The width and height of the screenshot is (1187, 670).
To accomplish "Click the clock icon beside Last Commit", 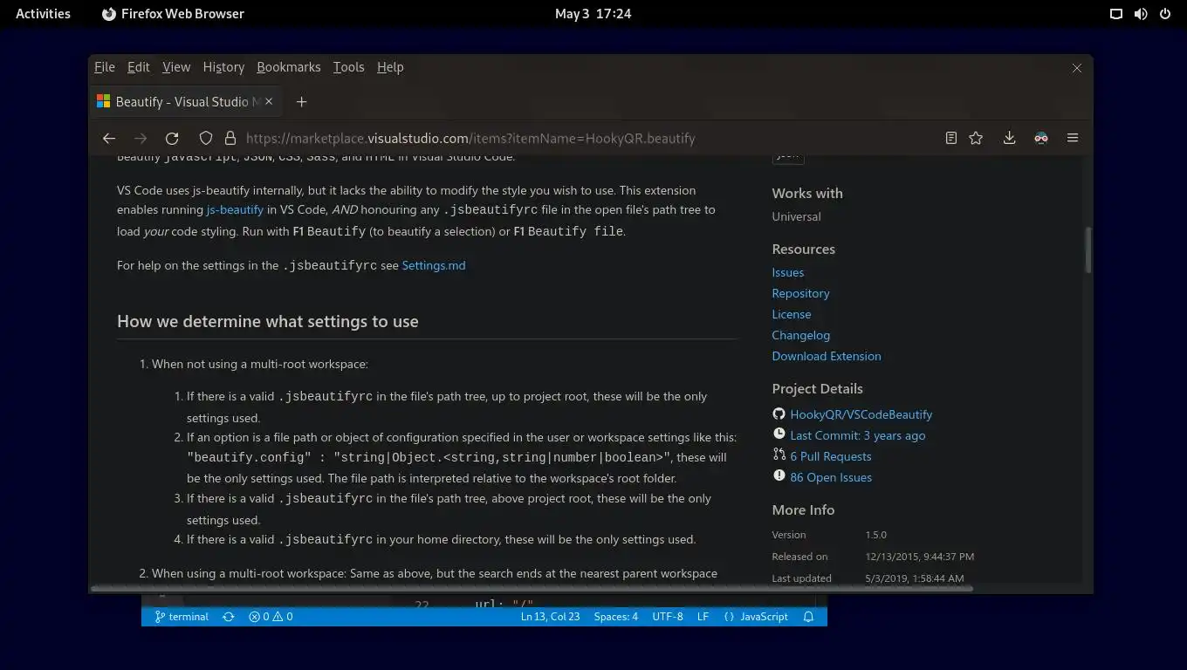I will coord(779,434).
